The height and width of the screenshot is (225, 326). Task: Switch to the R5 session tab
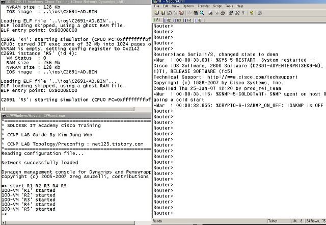coord(199,20)
